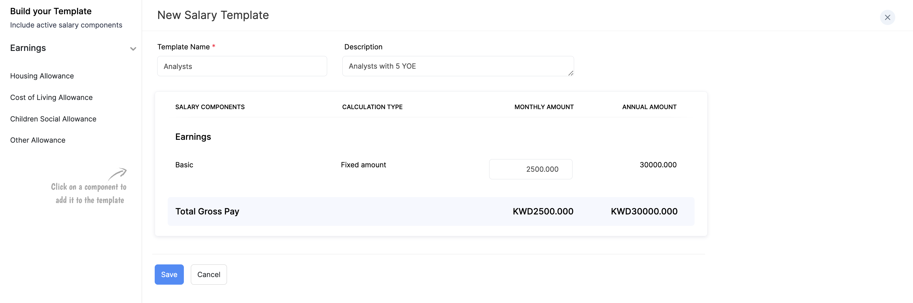This screenshot has width=913, height=303.
Task: Open the Earnings chevron dropdown
Action: pos(133,49)
